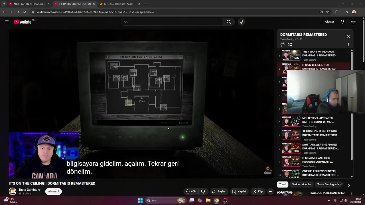
Task: Open the Oluştur create menu
Action: (x=327, y=22)
